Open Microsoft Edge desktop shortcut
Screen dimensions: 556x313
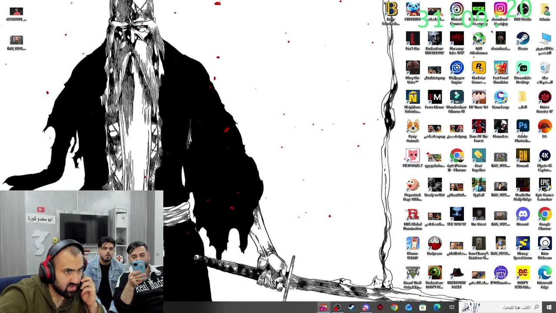pyautogui.click(x=545, y=277)
